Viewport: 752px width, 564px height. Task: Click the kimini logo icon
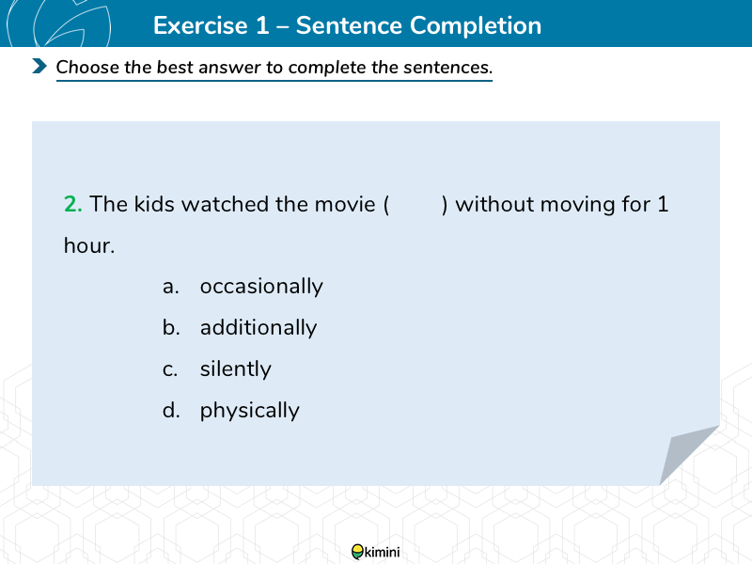pos(358,552)
